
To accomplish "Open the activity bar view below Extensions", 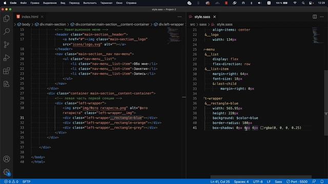I will [7, 84].
